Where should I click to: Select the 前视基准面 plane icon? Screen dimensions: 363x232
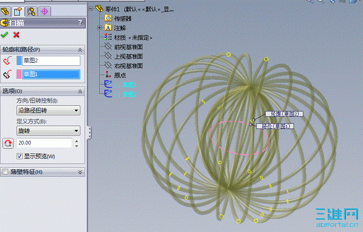point(108,46)
